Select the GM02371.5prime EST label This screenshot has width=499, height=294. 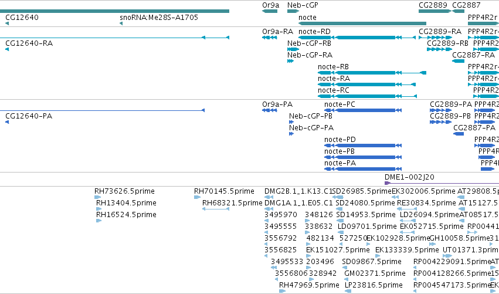point(375,274)
